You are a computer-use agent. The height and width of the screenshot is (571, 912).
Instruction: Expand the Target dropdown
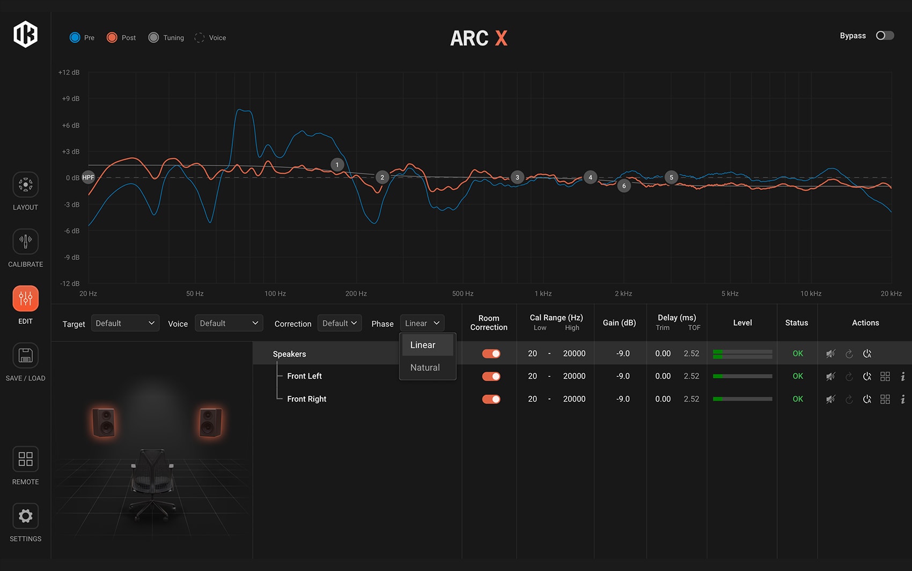tap(124, 323)
